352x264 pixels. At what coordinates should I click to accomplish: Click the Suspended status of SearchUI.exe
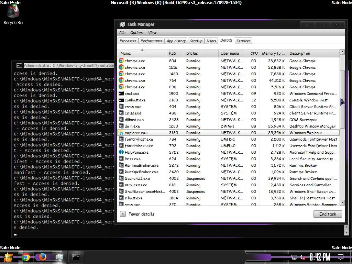[196, 178]
